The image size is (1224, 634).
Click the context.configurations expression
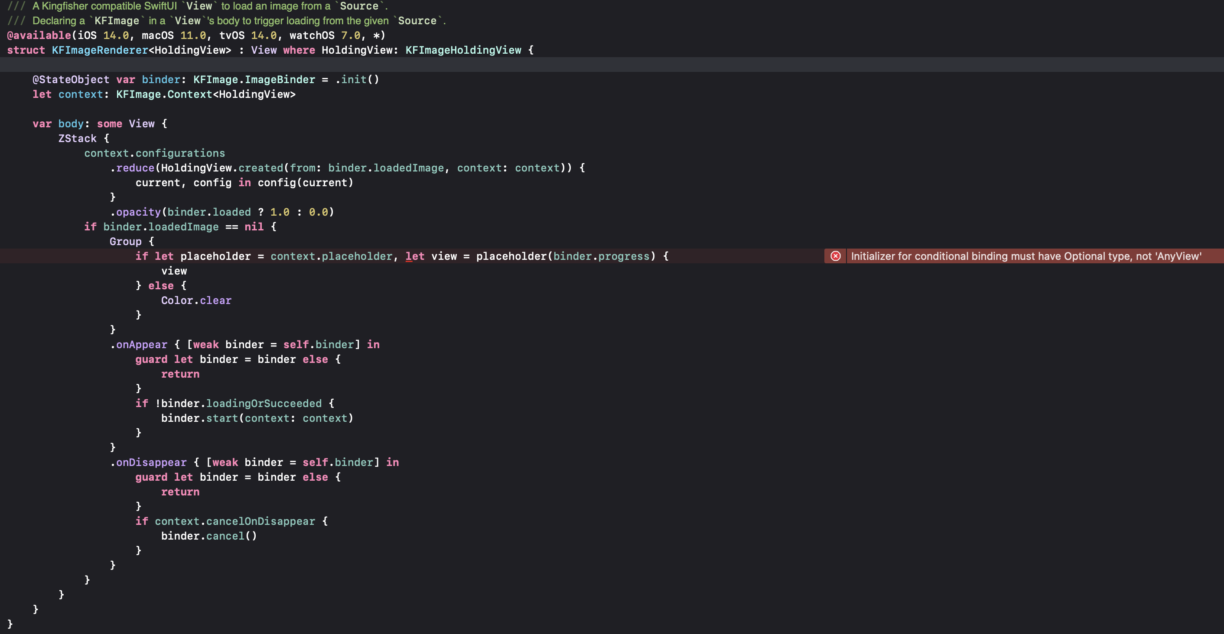pyautogui.click(x=155, y=153)
